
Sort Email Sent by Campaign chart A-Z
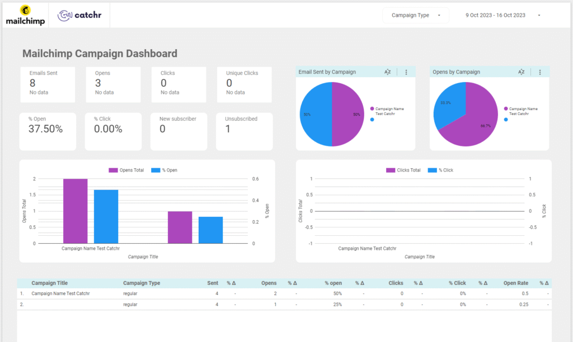coord(387,72)
